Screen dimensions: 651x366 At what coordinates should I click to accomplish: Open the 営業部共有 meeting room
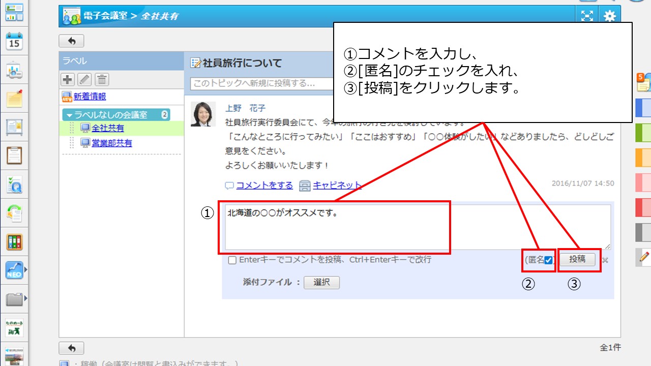111,143
